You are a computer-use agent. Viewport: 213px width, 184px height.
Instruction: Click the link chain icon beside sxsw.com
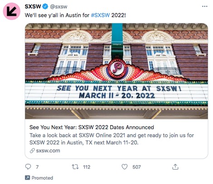coord(32,150)
